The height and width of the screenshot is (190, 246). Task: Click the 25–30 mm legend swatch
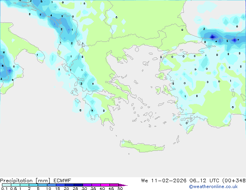point(78,185)
